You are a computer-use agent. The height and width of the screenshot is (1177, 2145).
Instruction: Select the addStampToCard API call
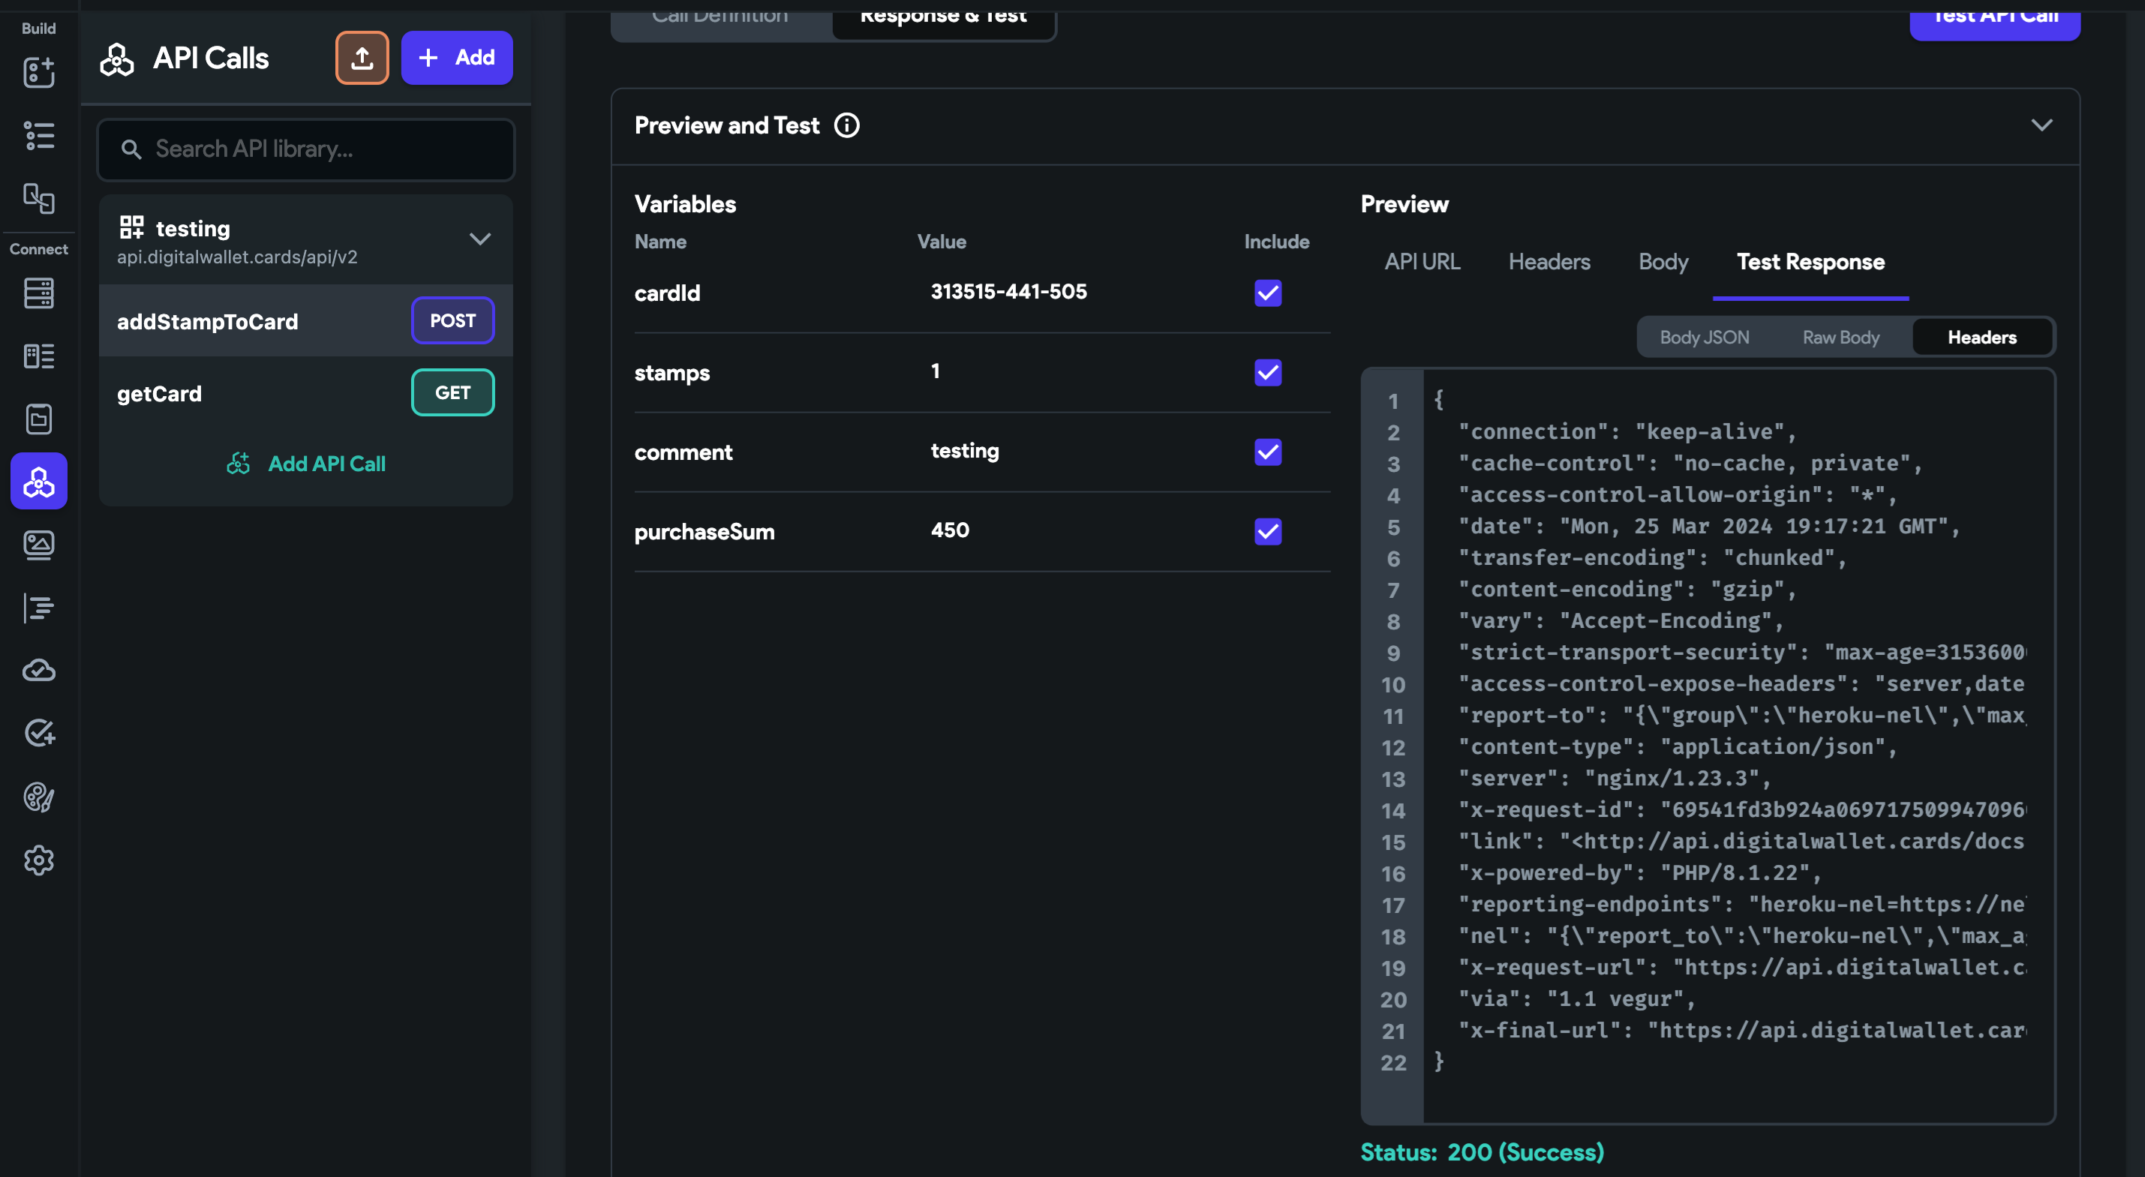click(305, 320)
